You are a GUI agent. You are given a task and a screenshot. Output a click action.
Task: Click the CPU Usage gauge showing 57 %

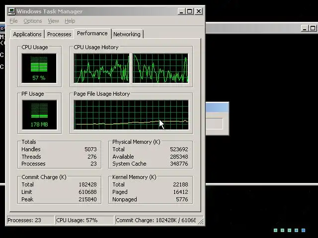pos(39,68)
